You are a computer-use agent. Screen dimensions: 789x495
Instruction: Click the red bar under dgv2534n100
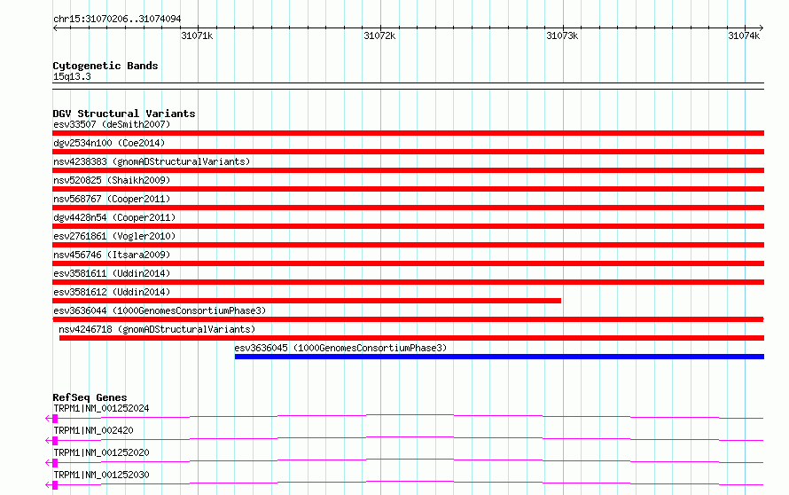[408, 152]
